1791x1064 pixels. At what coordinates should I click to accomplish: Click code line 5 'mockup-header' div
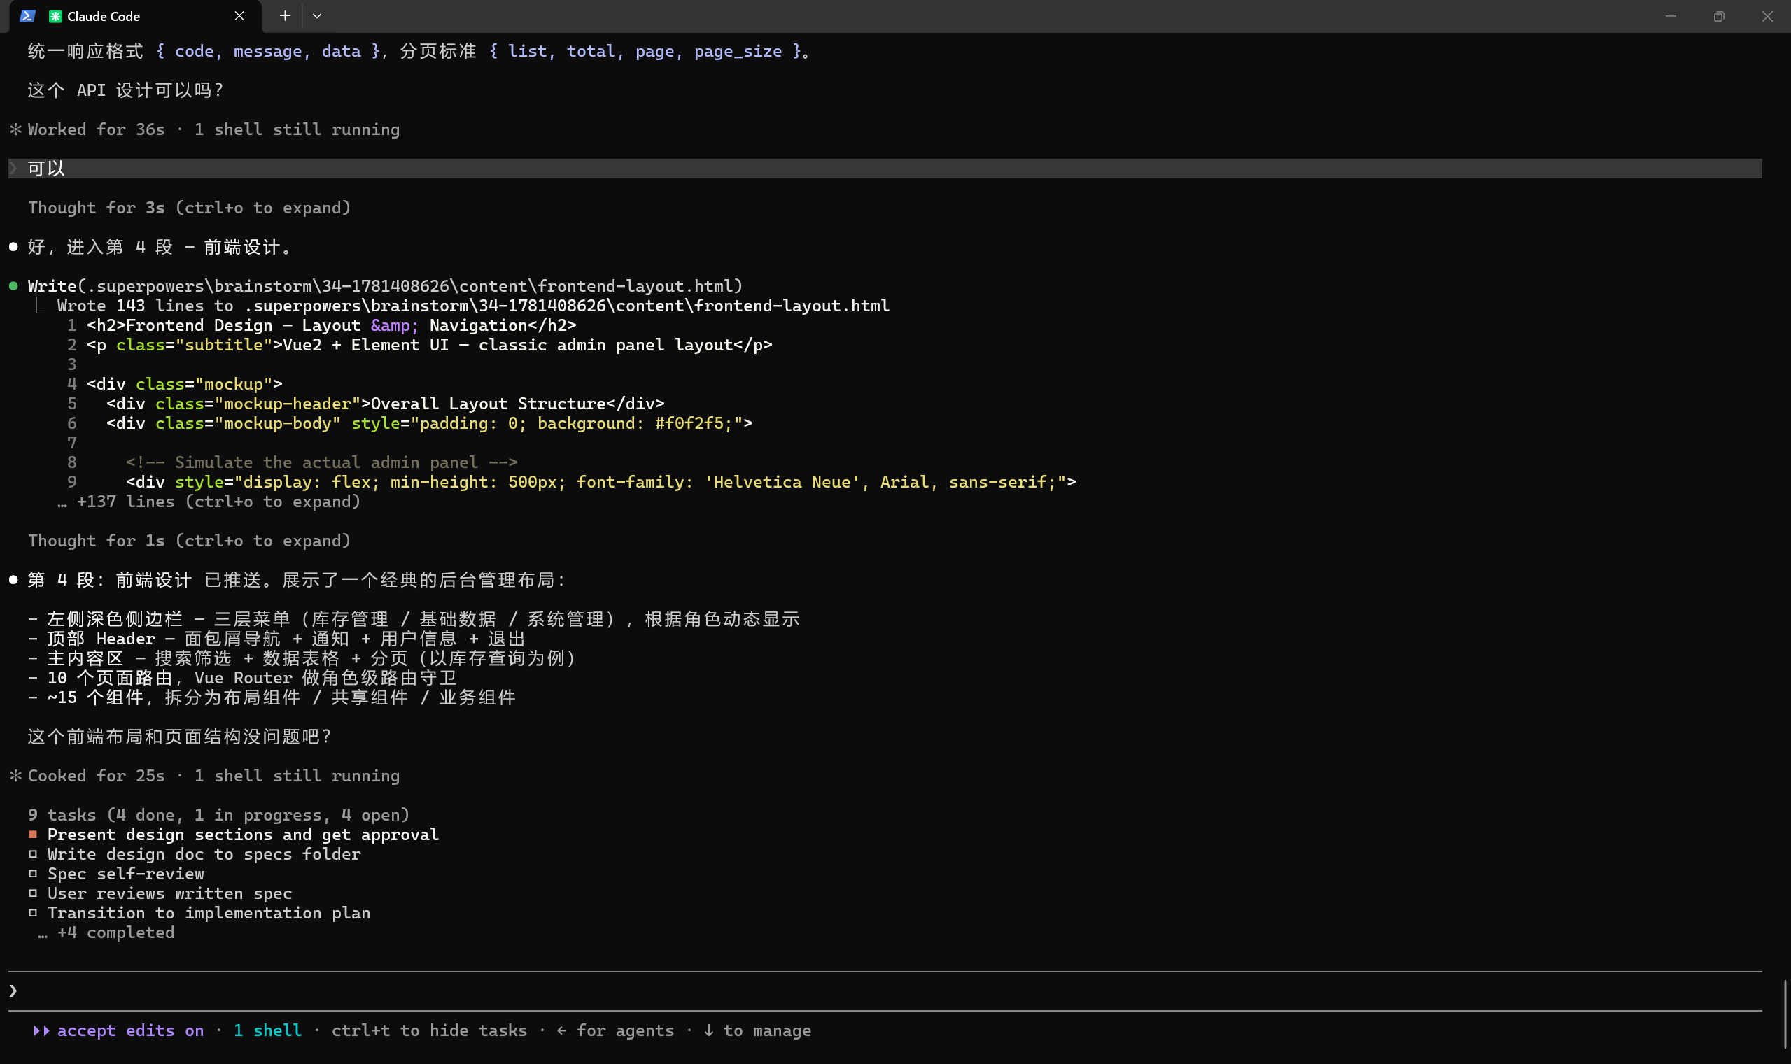point(385,404)
